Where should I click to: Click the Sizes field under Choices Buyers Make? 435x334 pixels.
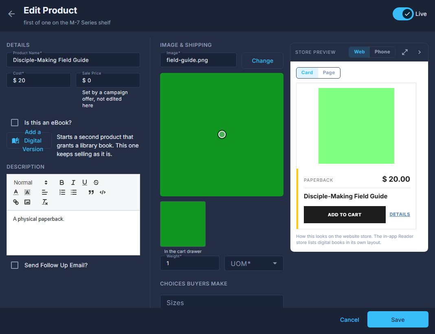222,302
